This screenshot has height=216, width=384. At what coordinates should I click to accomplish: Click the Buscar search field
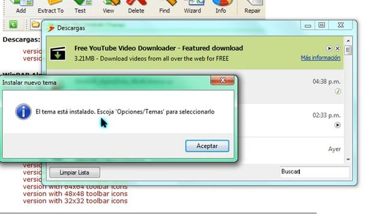click(314, 172)
